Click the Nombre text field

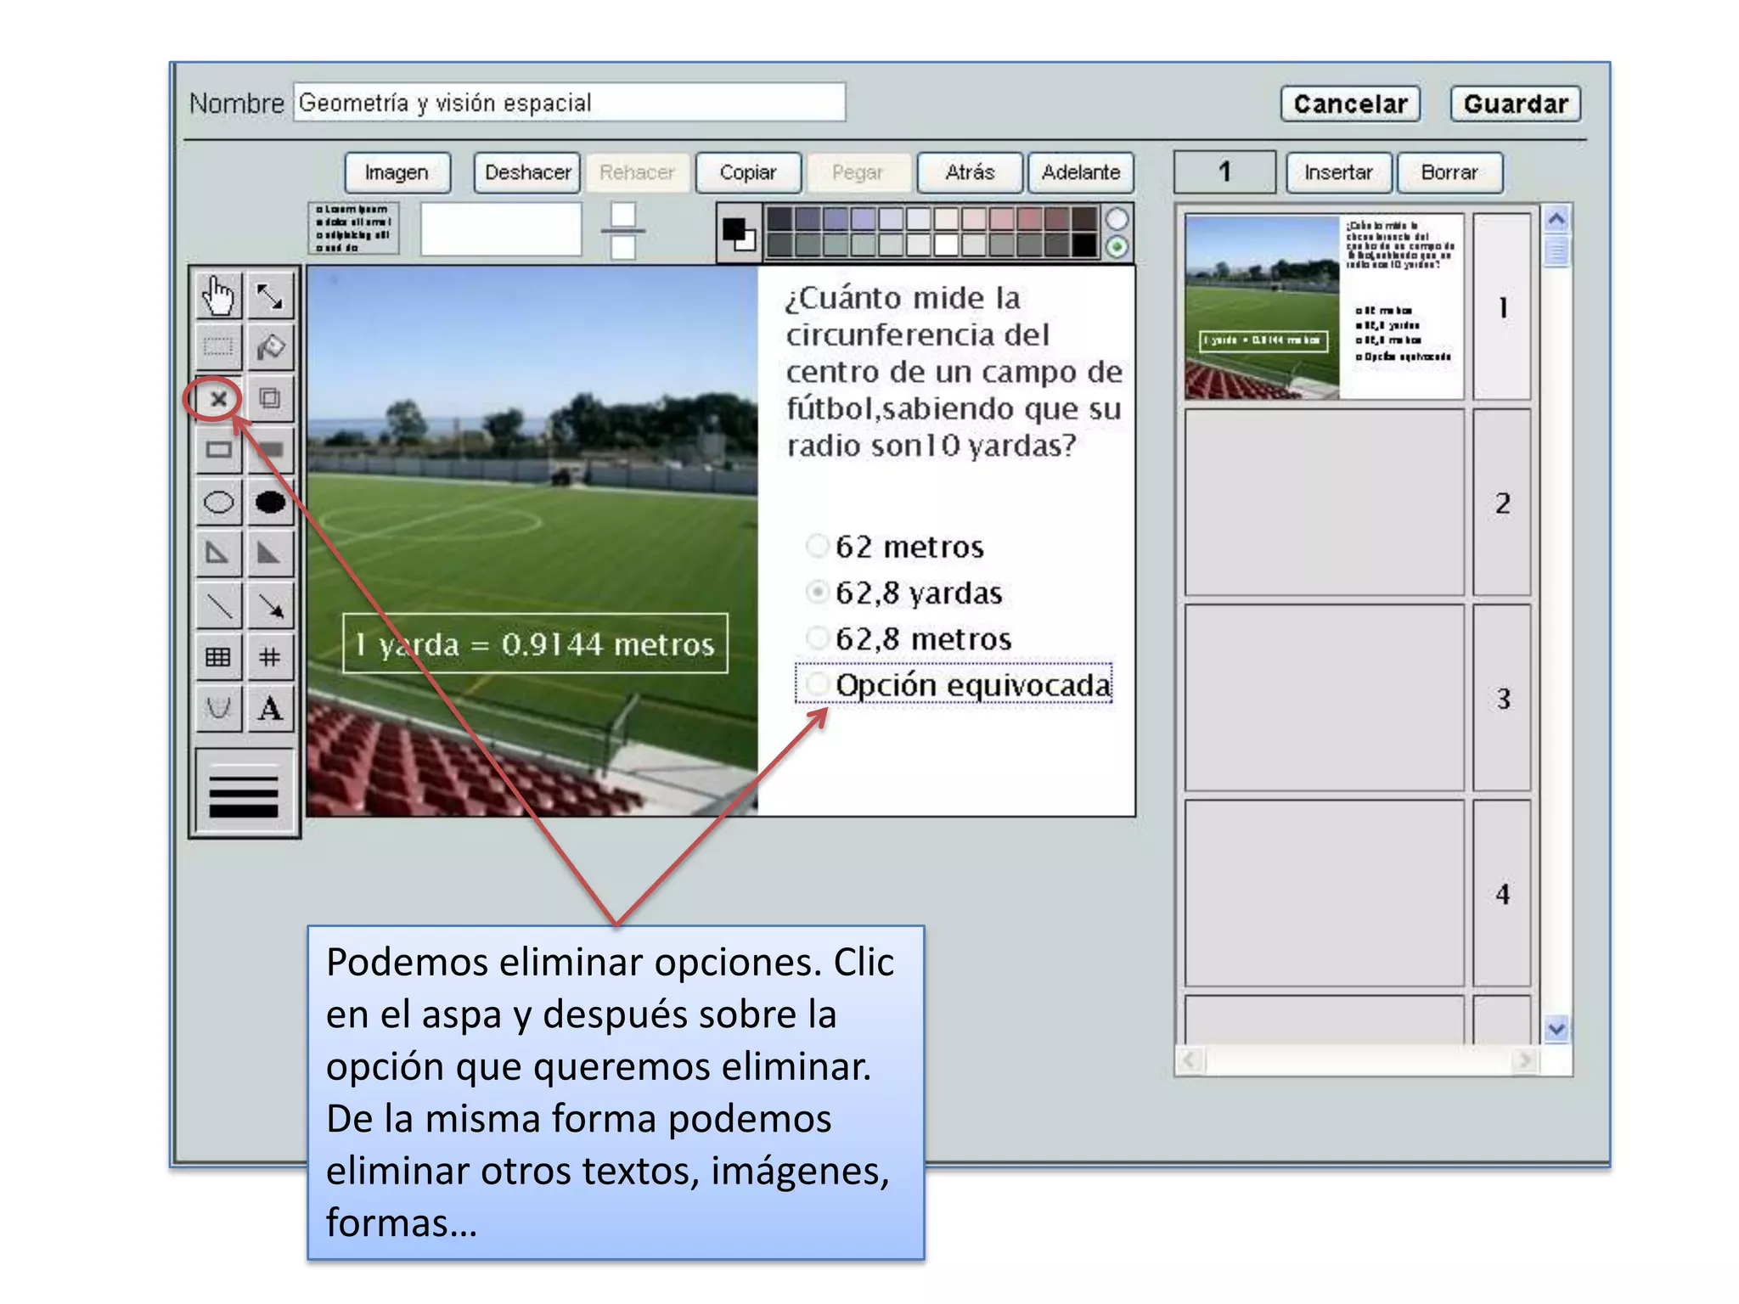coord(569,103)
